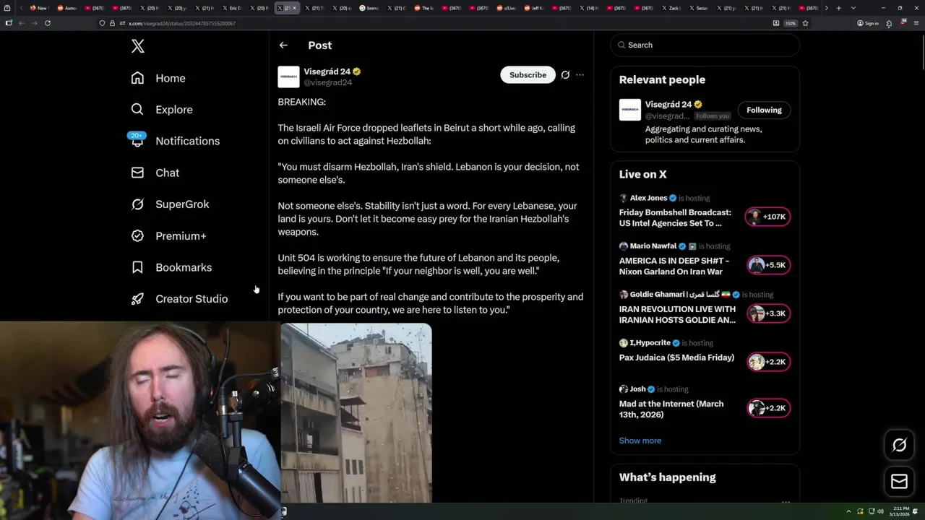Click the Premium+ verified badge icon
The image size is (925, 520).
tap(137, 236)
